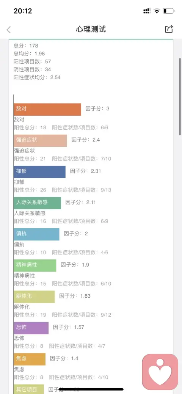Tap the light blue 偏执 bar
182x394 pixels.
(x=37, y=234)
